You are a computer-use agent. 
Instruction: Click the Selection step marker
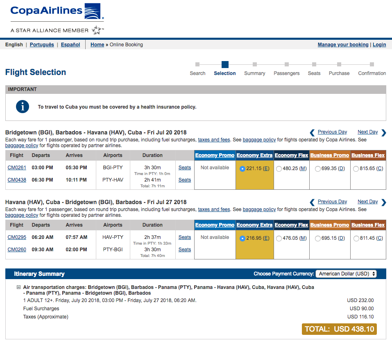(225, 64)
